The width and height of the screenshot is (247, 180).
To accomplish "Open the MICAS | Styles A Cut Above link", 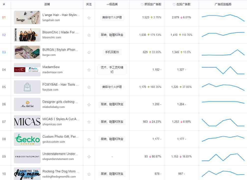I will (x=61, y=119).
